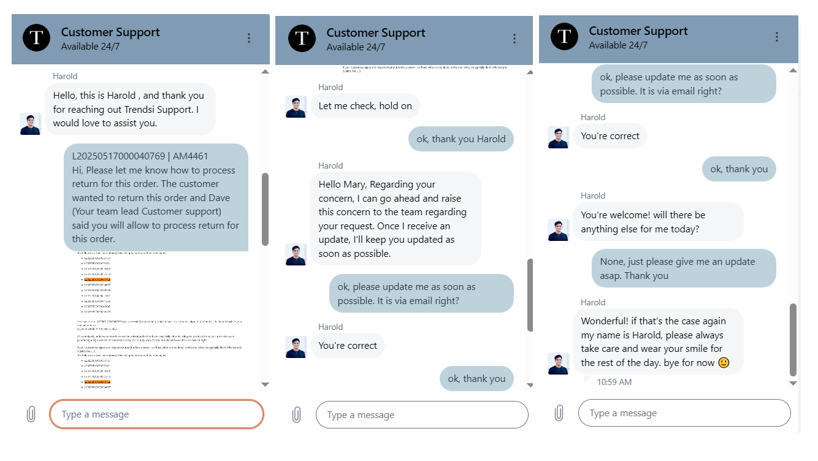This screenshot has height=461, width=818.
Task: Click the paperclip icon in the chat showing 10:59 AM
Action: (x=559, y=413)
